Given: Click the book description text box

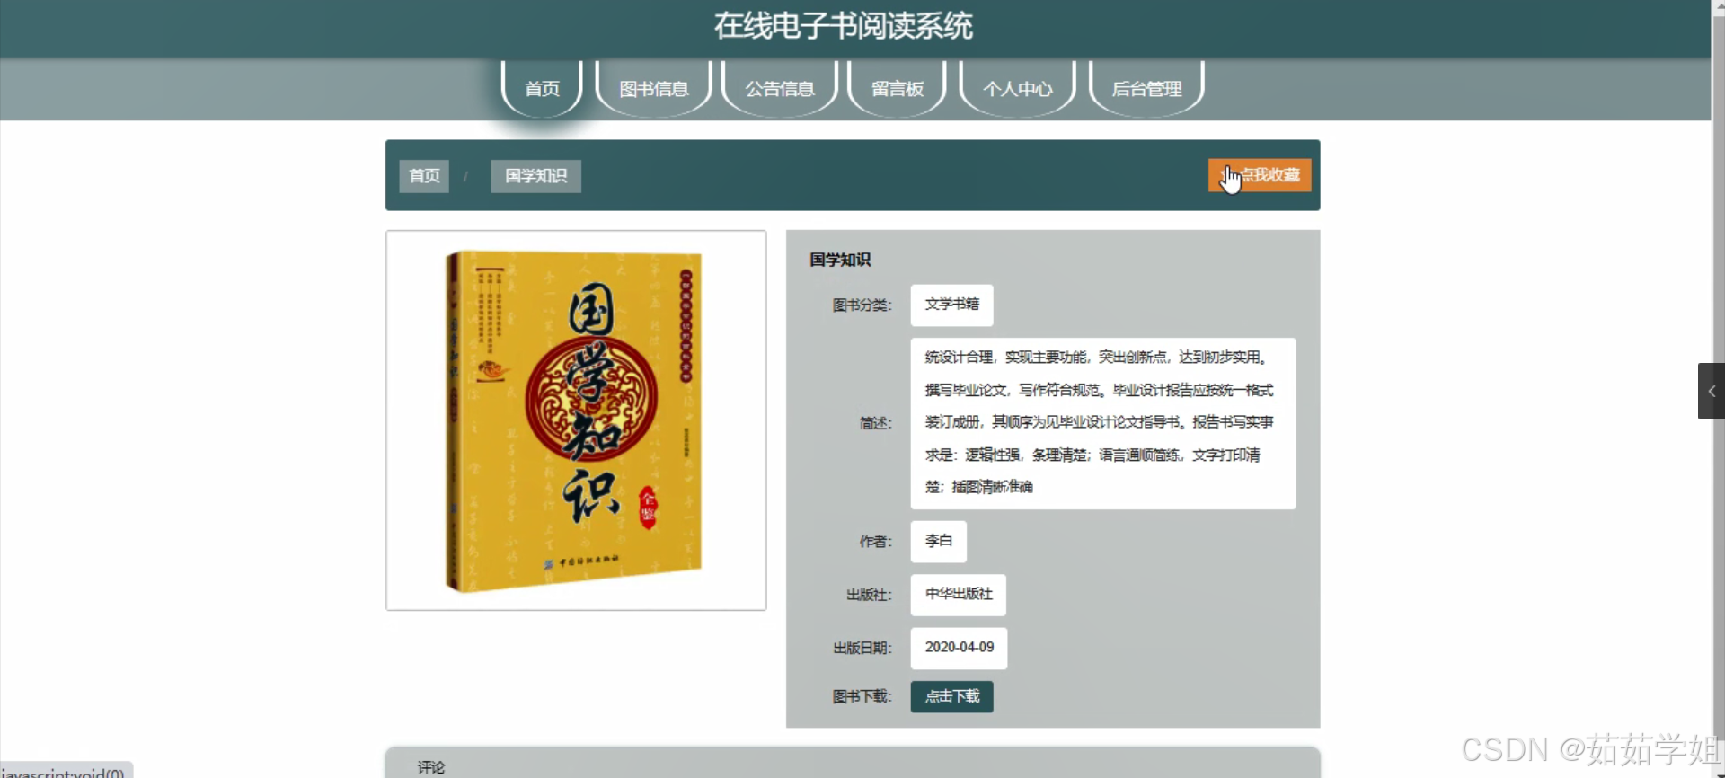Looking at the screenshot, I should click(1102, 423).
